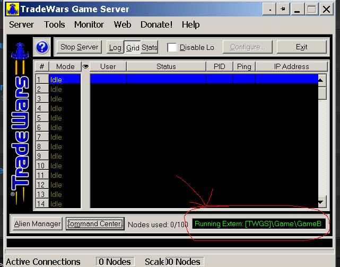340x267 pixels.
Task: Open the Monitor menu
Action: click(x=89, y=24)
